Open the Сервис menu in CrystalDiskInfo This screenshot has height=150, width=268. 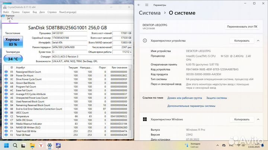pyautogui.click(x=26, y=12)
